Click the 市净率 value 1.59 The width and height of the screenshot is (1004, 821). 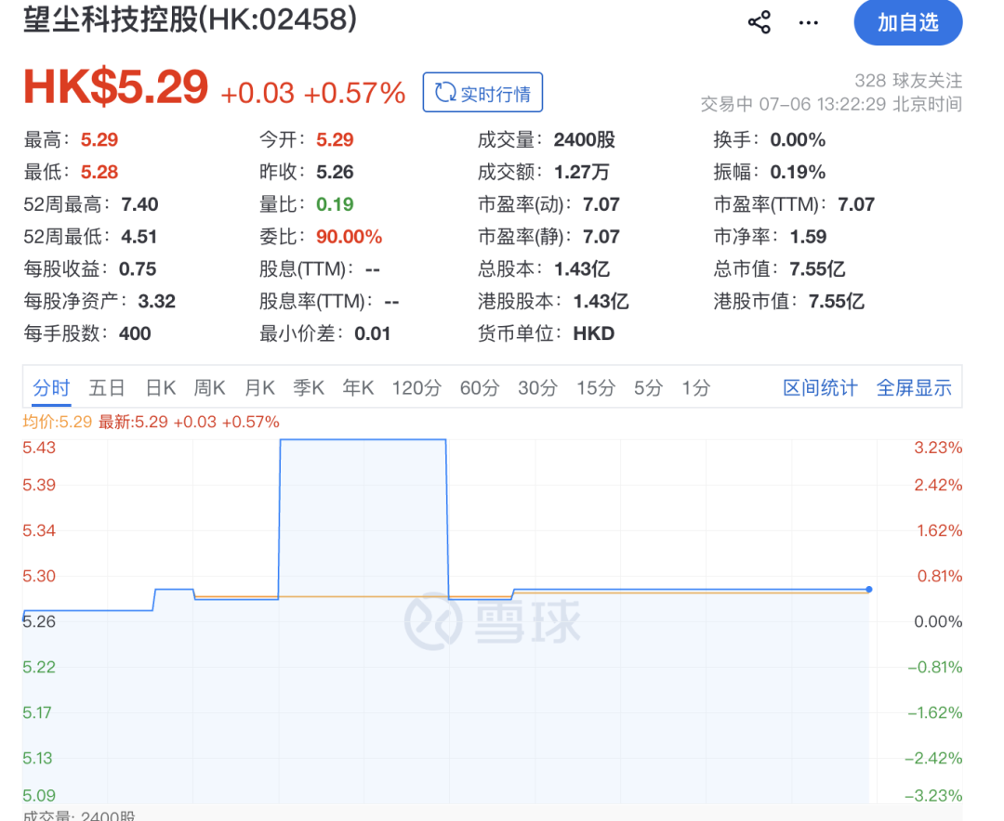point(808,237)
